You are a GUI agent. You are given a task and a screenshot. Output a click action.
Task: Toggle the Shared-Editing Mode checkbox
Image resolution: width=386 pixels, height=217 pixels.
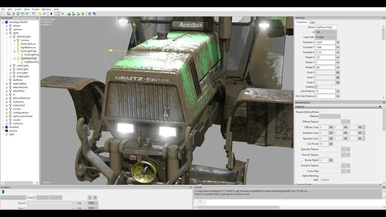tap(320, 112)
